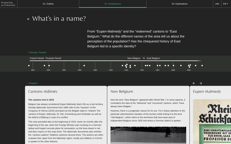Open the Info page

coord(217,4)
